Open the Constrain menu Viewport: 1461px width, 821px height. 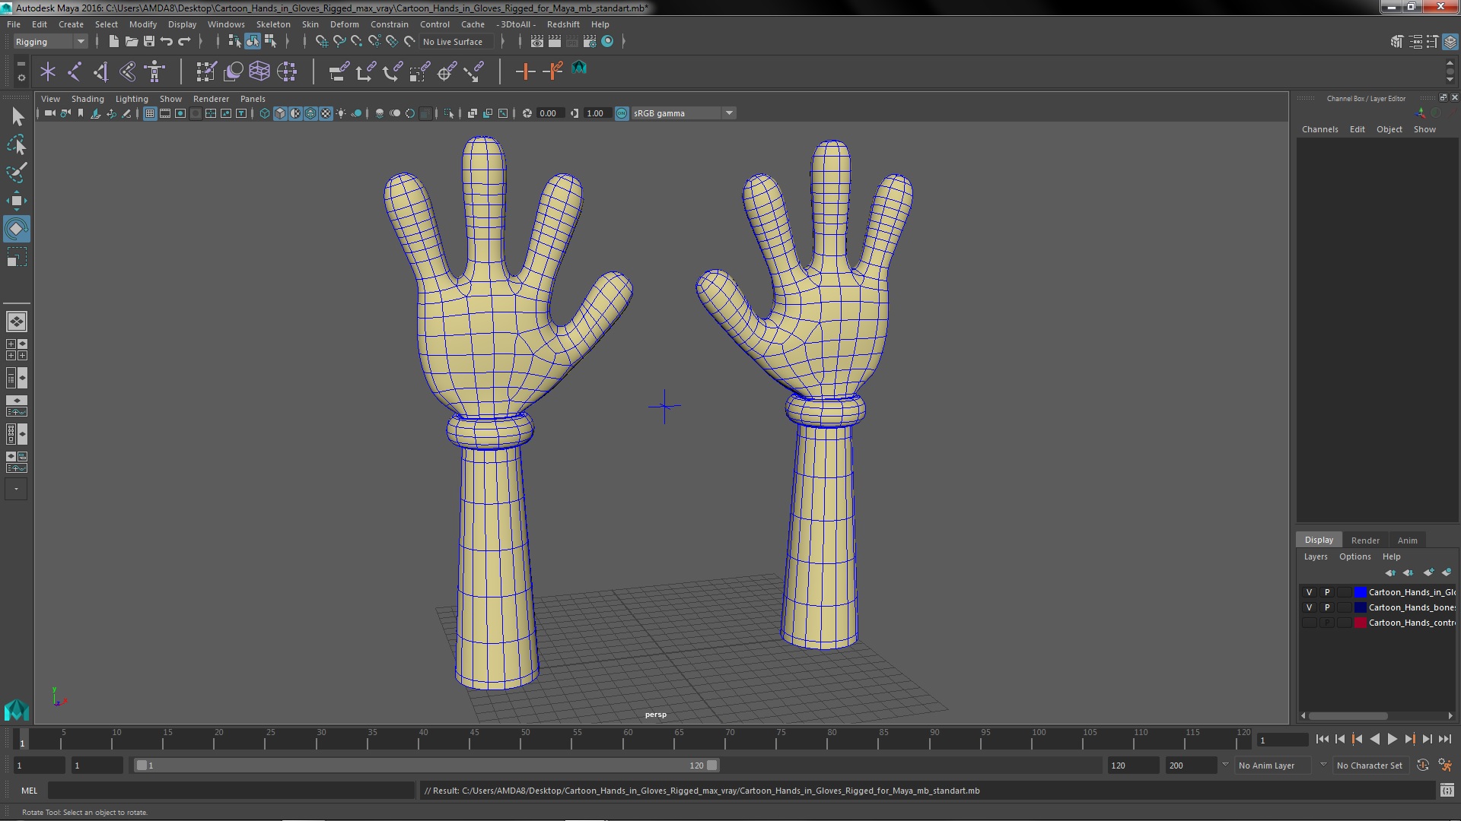[389, 24]
